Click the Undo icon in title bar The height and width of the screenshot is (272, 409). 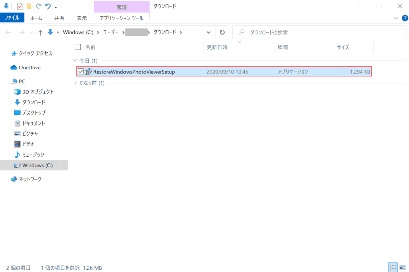tap(48, 6)
